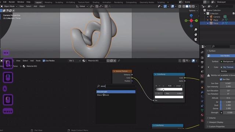Toggle X-ray mode

click(x=180, y=7)
